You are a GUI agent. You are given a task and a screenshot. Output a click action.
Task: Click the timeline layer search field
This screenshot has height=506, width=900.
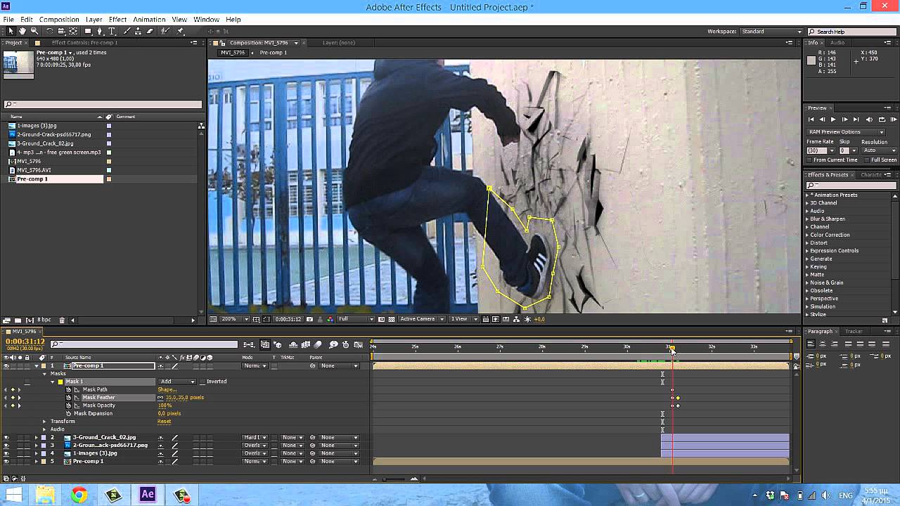coord(144,344)
